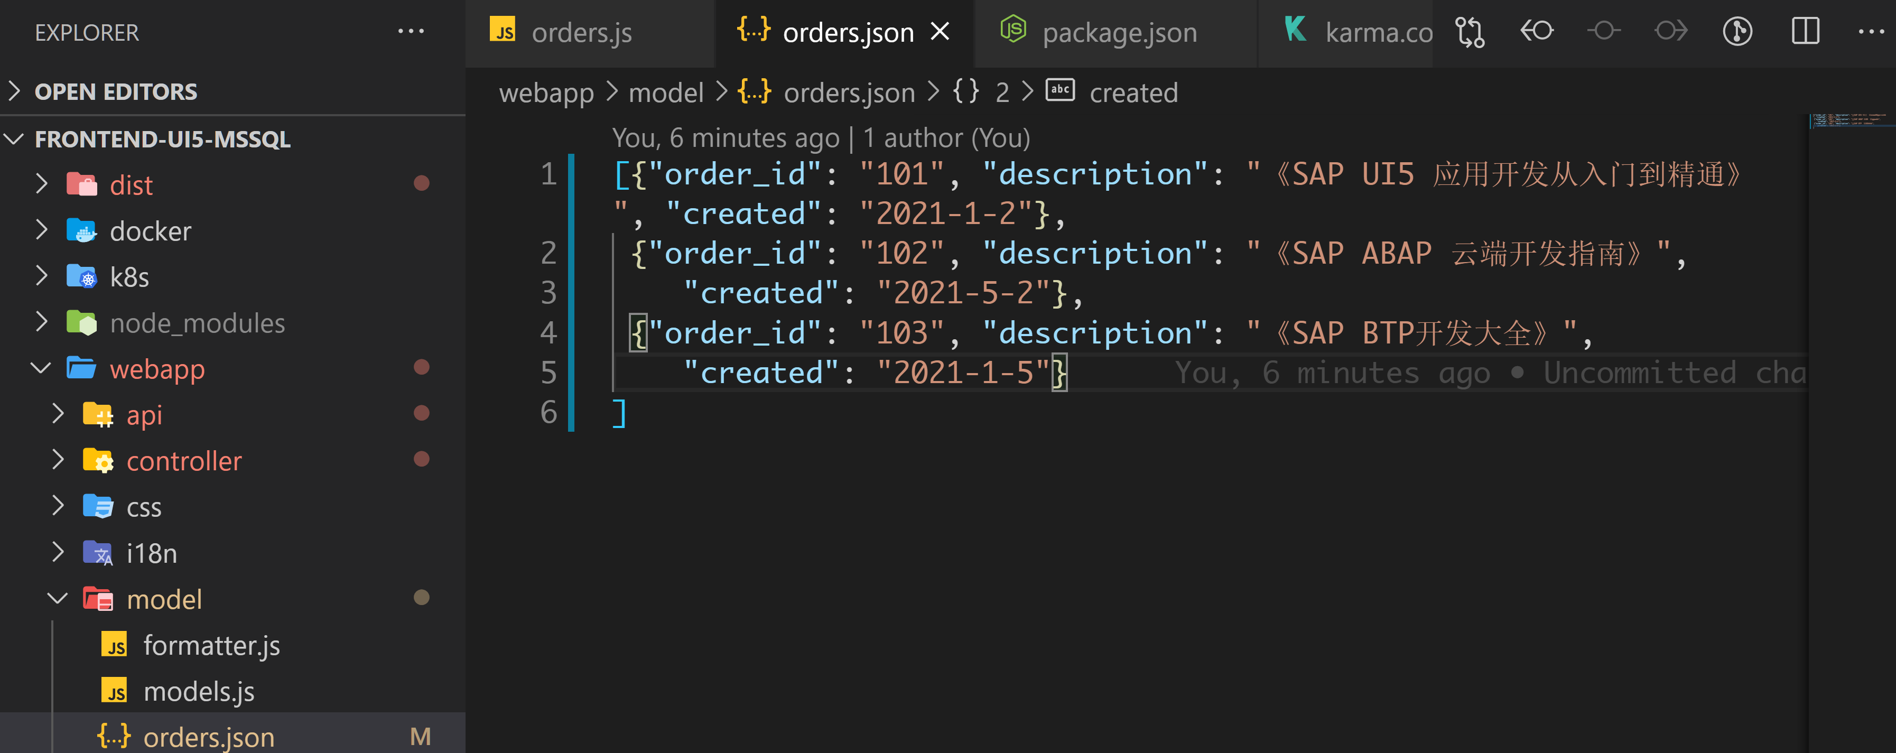Screen dimensions: 1896x753
Task: Select the model folder icon
Action: 98,599
